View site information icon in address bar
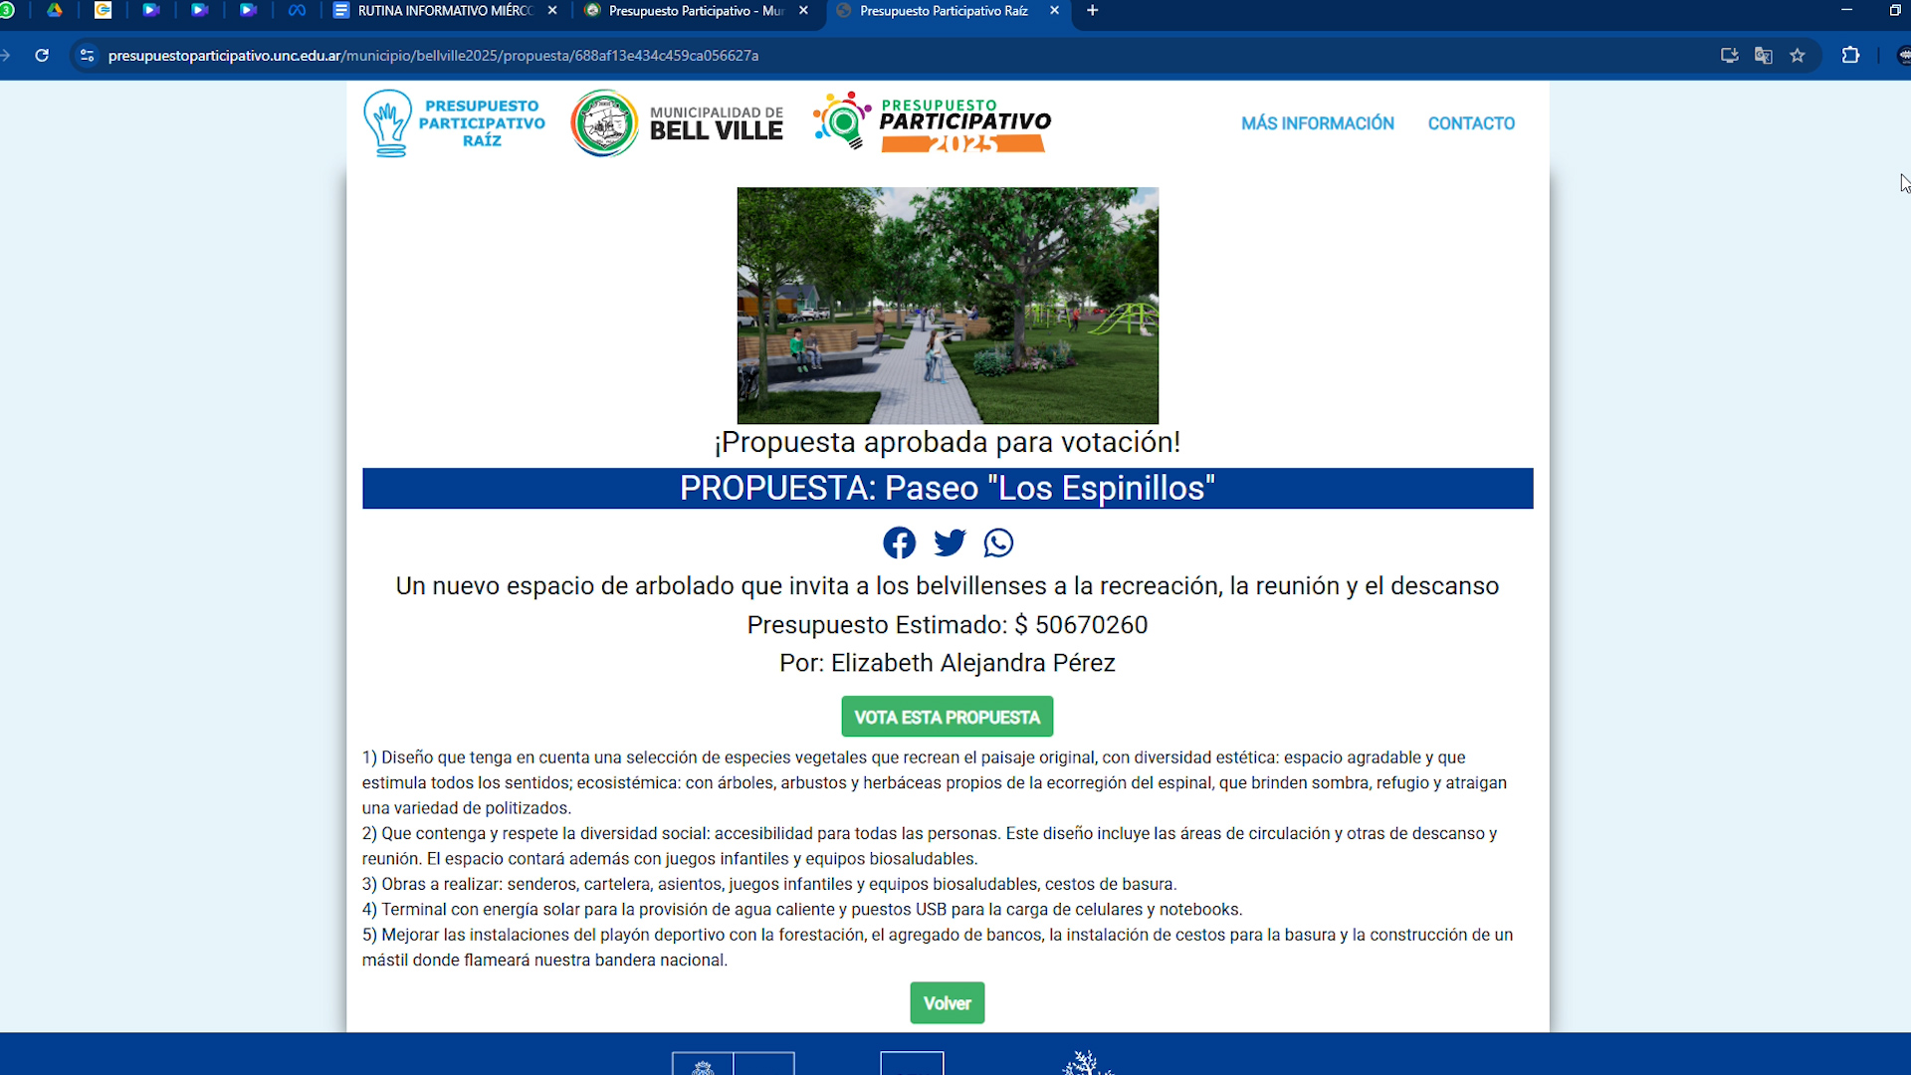1911x1075 pixels. (x=88, y=56)
